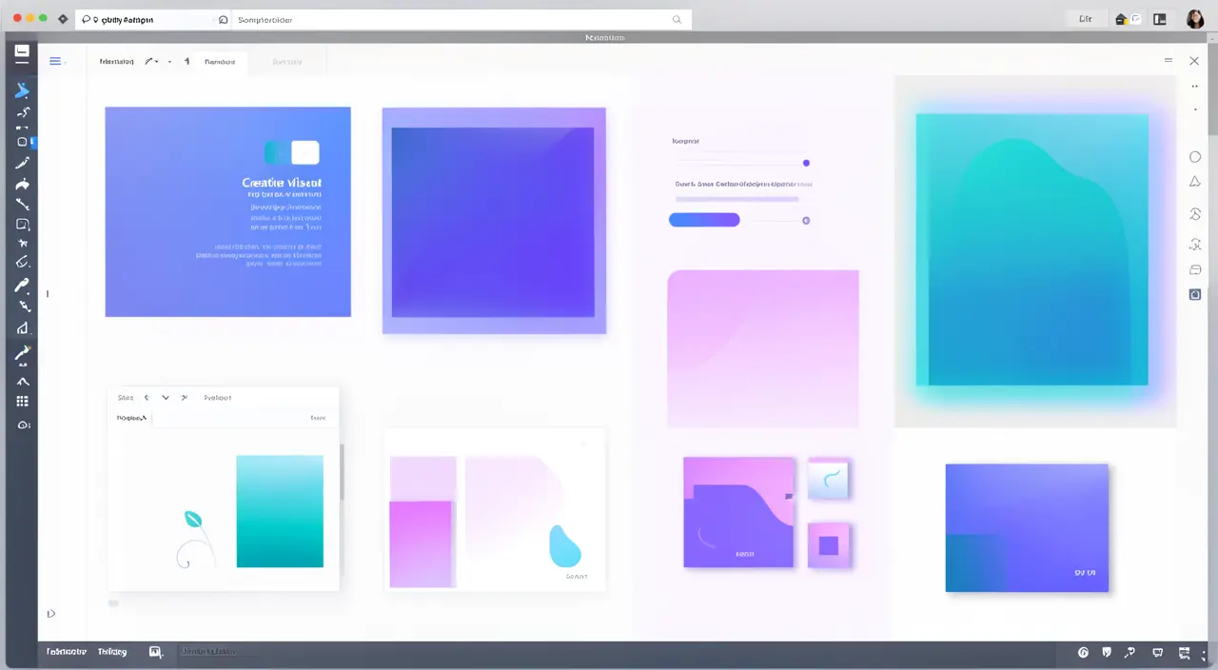Click the Dit button in top bar
This screenshot has width=1218, height=670.
(x=1086, y=19)
